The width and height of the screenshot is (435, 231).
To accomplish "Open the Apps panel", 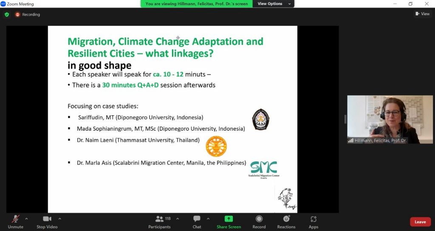I will tap(314, 222).
